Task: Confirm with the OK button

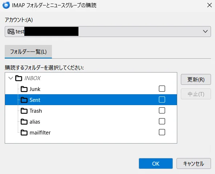Action: pyautogui.click(x=156, y=163)
